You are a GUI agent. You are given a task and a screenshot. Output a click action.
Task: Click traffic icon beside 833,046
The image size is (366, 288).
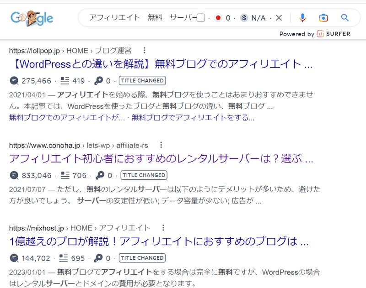(14, 175)
